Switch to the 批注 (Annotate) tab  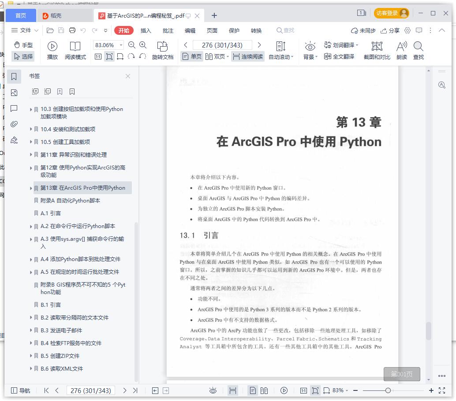(168, 30)
